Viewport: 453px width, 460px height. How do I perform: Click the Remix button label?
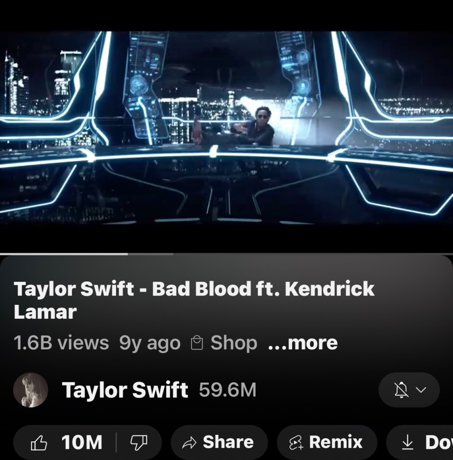click(336, 442)
